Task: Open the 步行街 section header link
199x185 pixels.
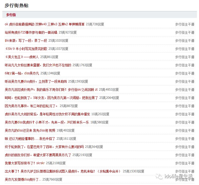Action: (11, 15)
